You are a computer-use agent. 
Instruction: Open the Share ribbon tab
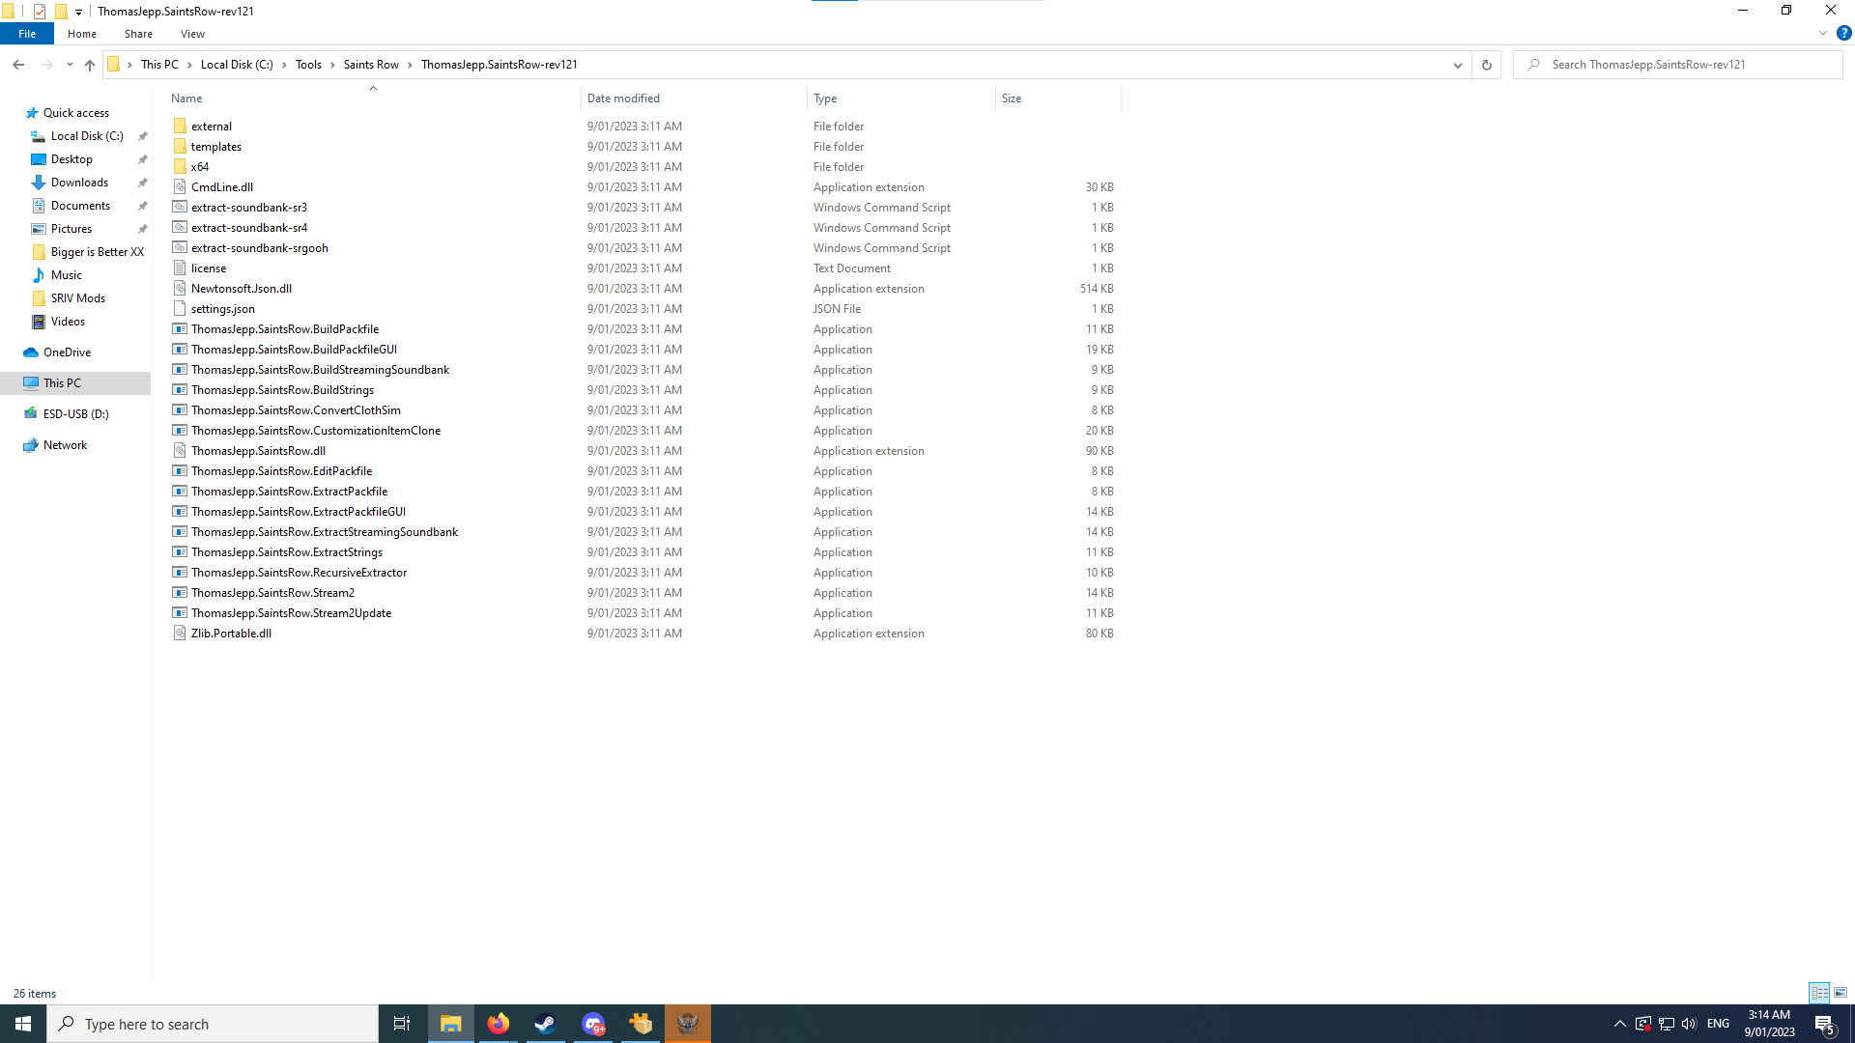tap(138, 34)
